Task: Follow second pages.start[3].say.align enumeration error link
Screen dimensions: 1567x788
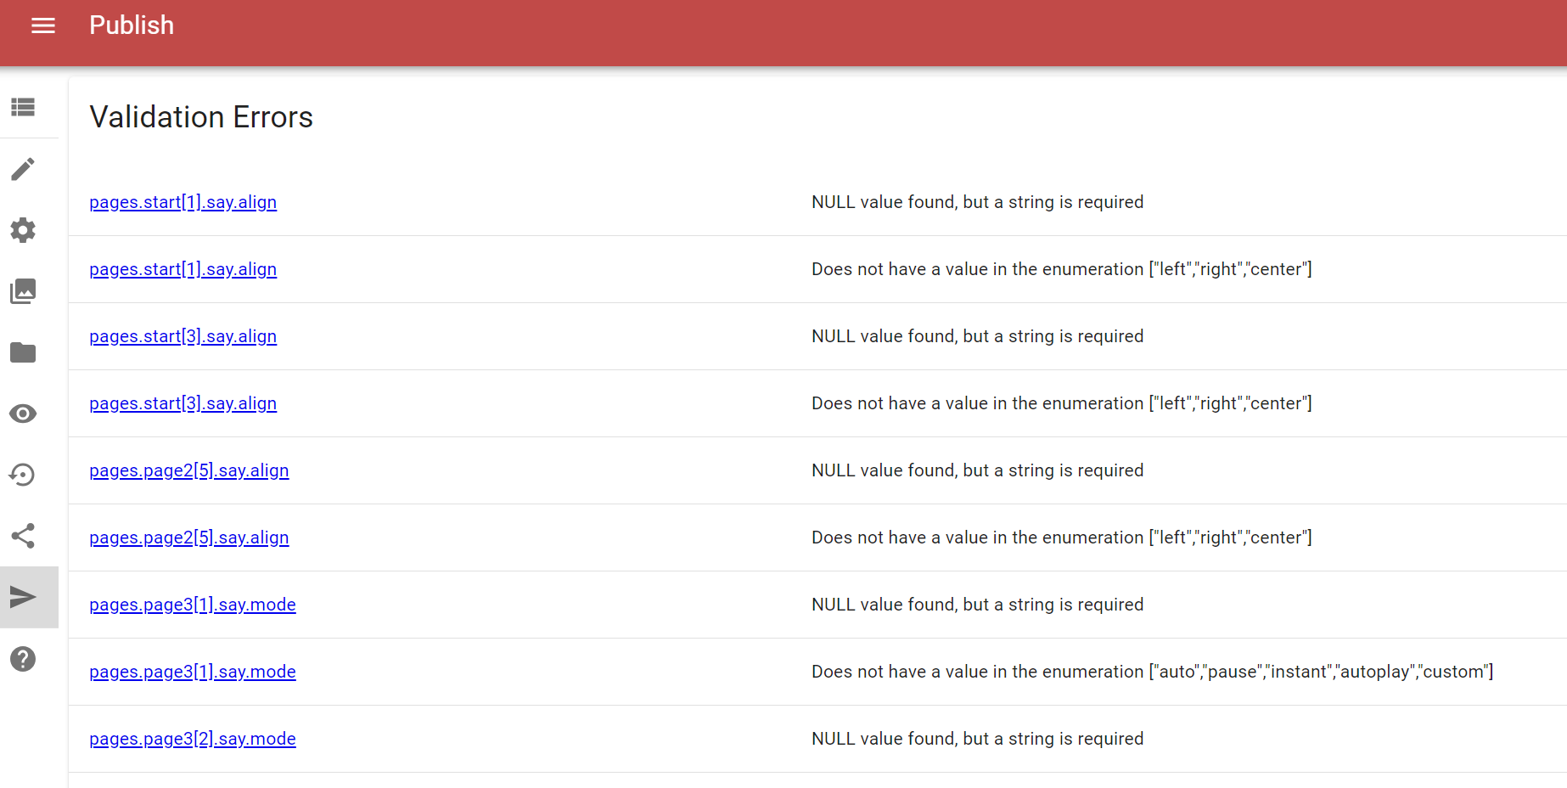Action: 183,403
